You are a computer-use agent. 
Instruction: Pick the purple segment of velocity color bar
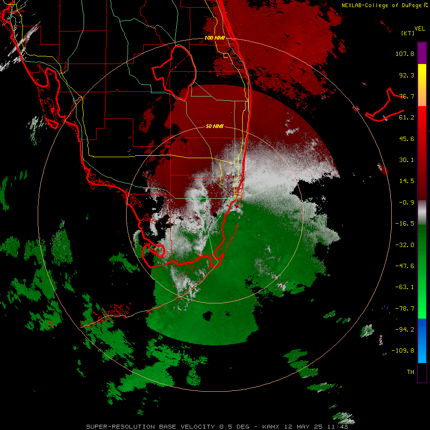tap(422, 53)
